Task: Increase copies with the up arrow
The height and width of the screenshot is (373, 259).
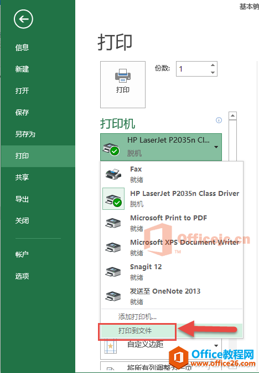Action: (213, 65)
